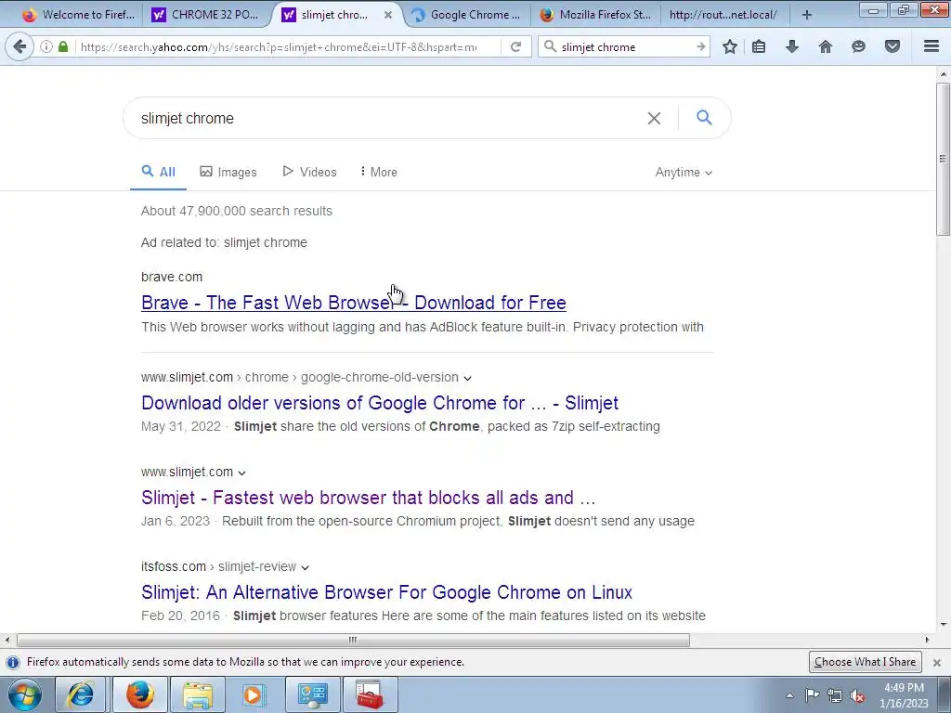Expand chevron beside itsfoss.com slimjet-review
Viewport: 951px width, 713px height.
pyautogui.click(x=305, y=567)
